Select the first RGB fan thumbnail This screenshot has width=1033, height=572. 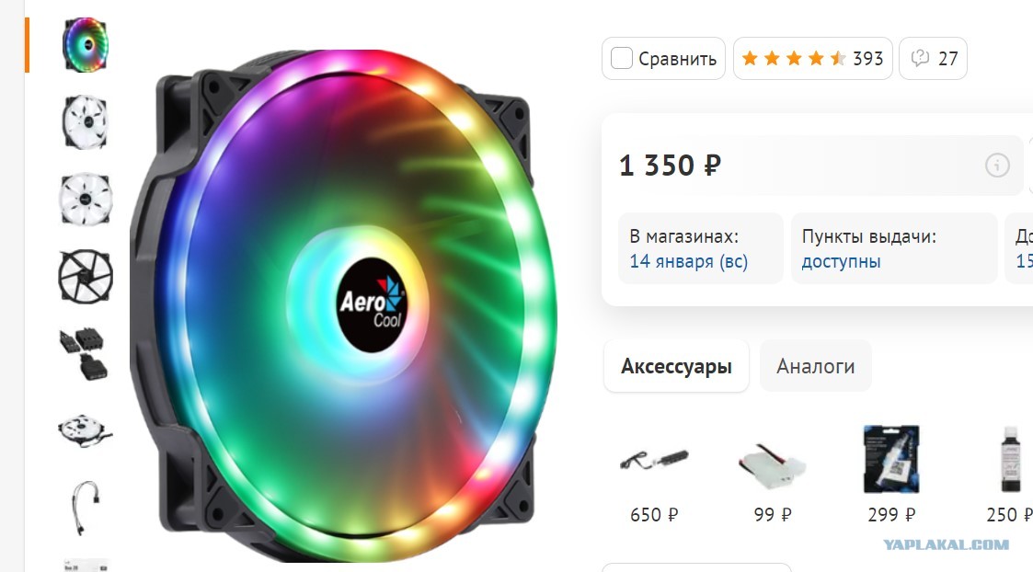[85, 45]
